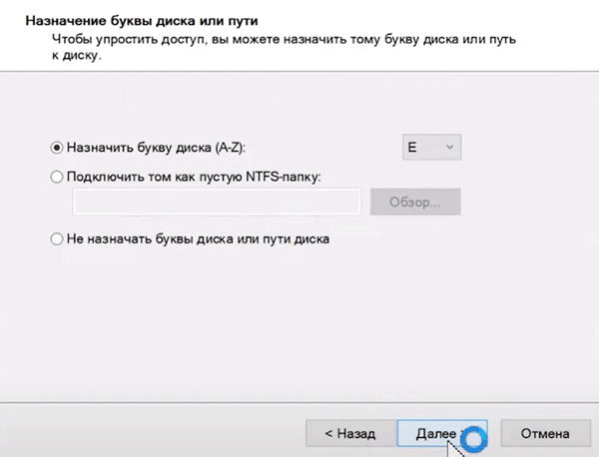Click the "Назначить букву диска (A-Z):" label text
The image size is (599, 457).
click(x=155, y=148)
